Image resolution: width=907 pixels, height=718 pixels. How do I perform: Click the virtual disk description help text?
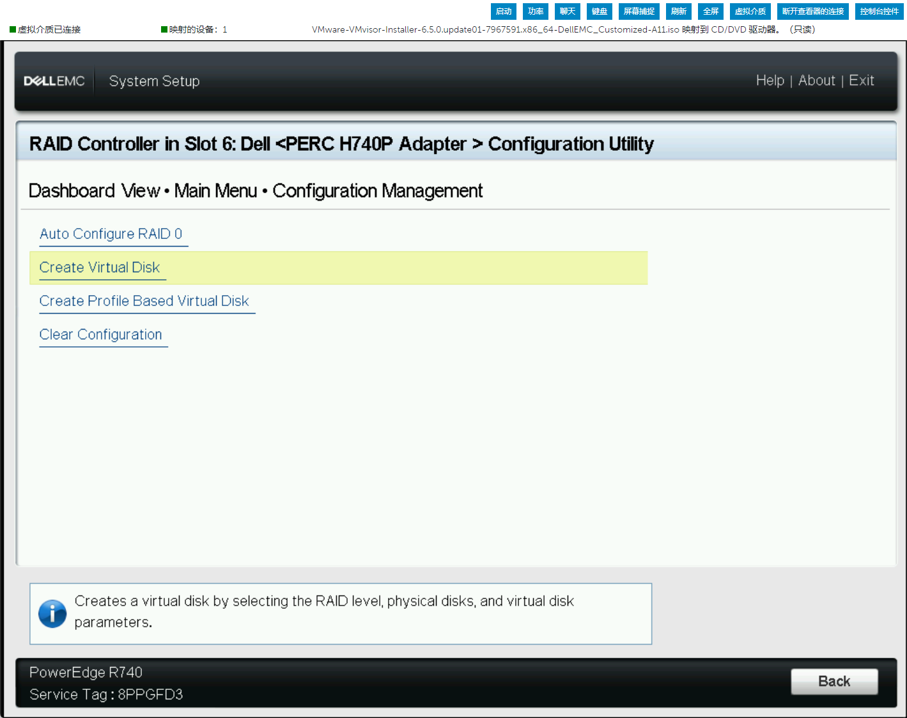coord(324,611)
